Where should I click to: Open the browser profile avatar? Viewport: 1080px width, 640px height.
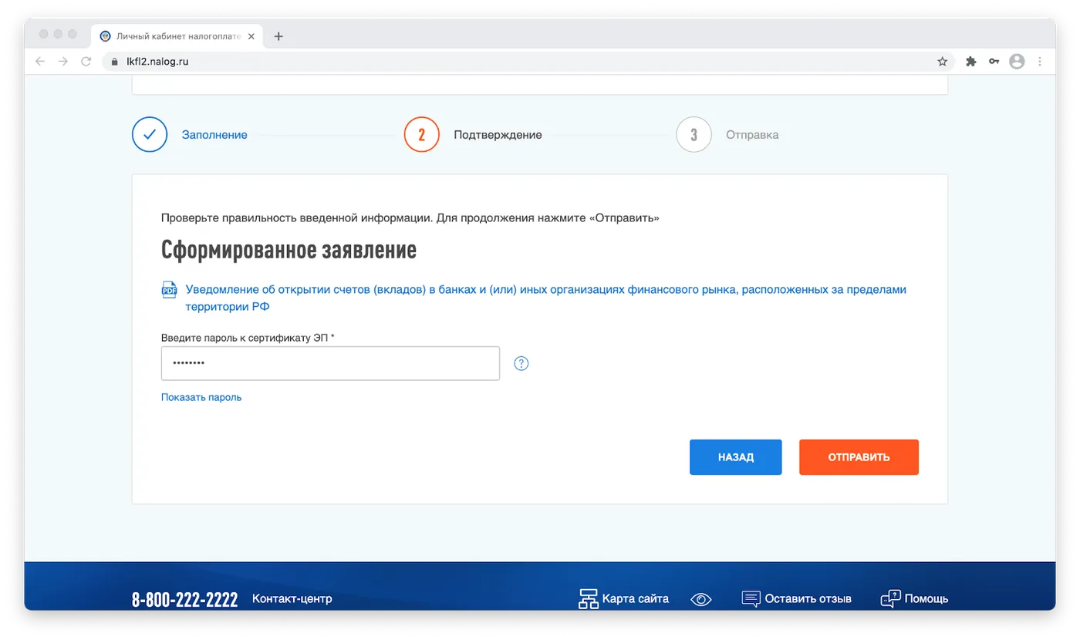pos(1018,62)
